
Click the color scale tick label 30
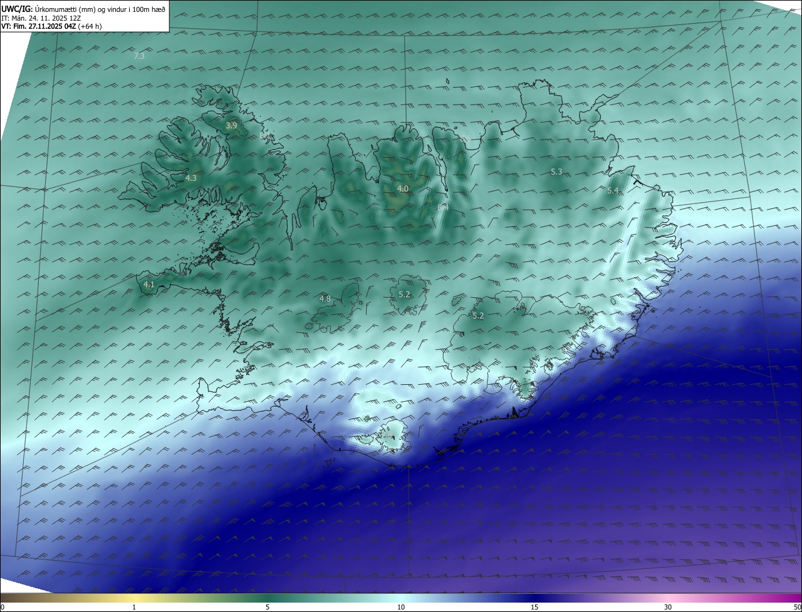[668, 608]
